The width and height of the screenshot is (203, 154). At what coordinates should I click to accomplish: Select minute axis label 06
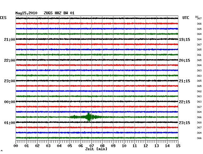[81, 146]
